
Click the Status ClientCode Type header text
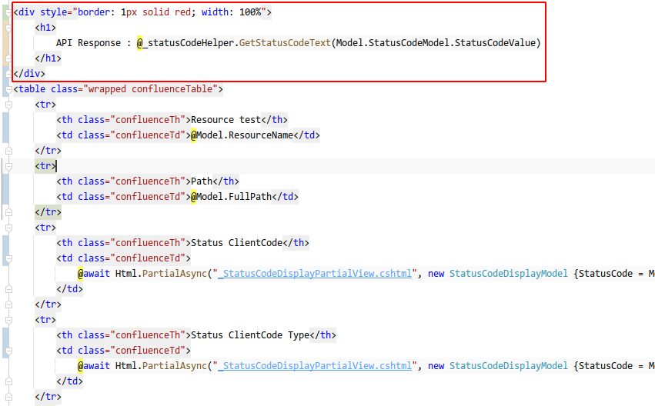pyautogui.click(x=250, y=335)
